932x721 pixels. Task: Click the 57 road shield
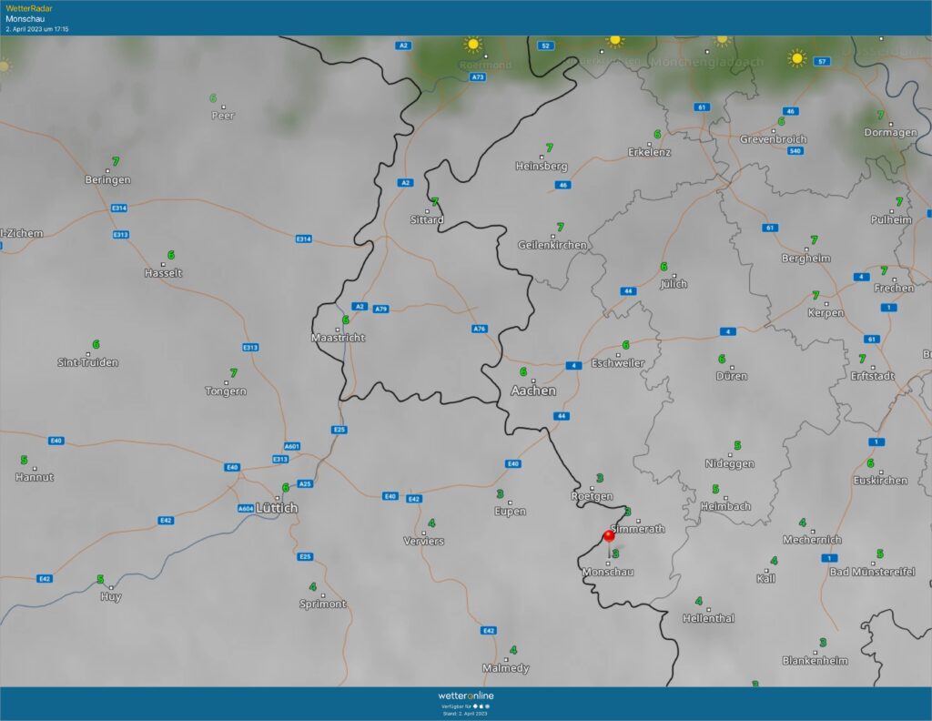822,61
